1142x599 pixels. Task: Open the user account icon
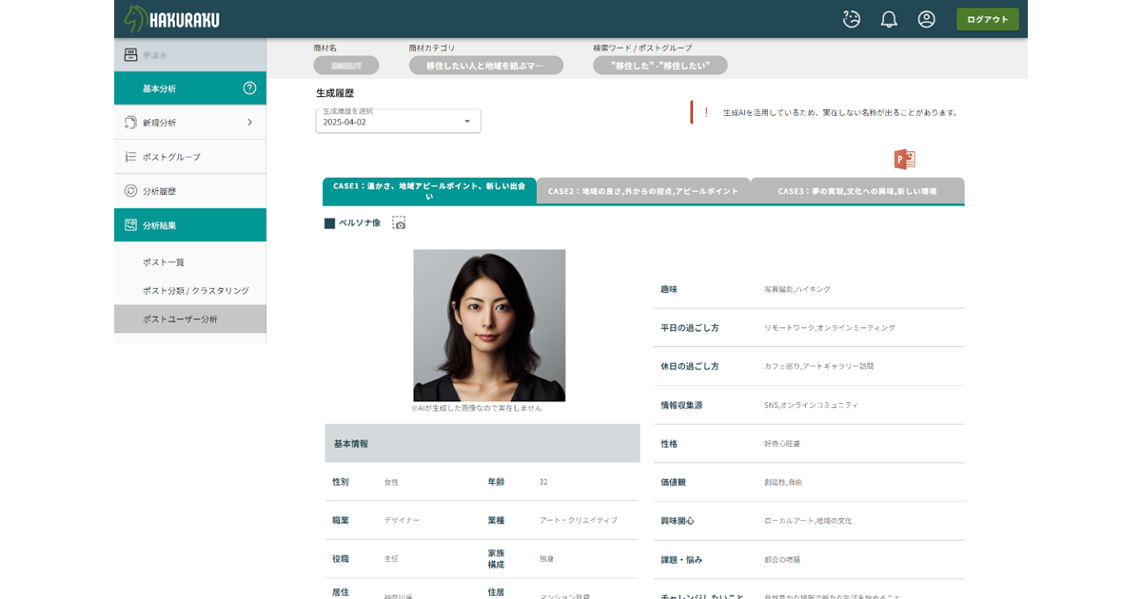[926, 19]
